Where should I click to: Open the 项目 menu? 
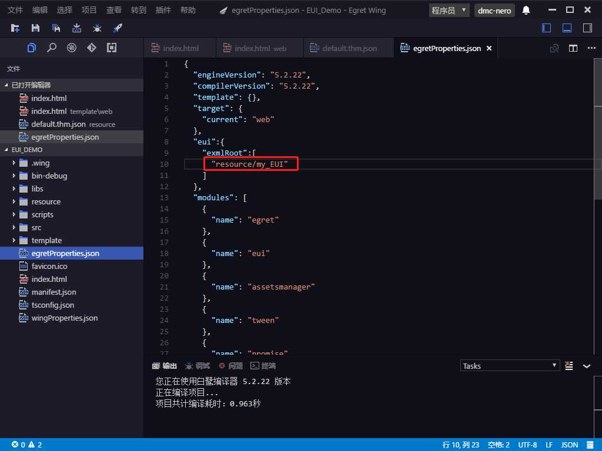tap(89, 10)
